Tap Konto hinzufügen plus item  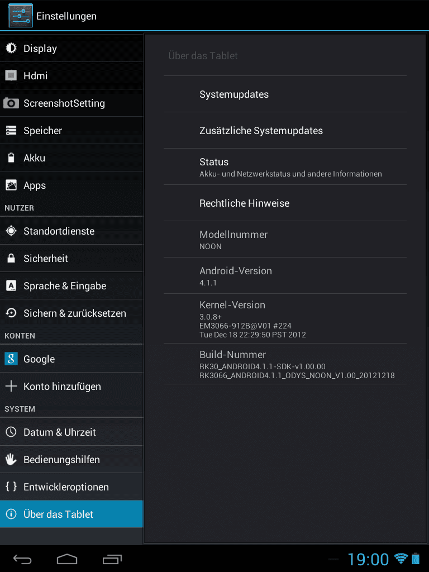[71, 387]
